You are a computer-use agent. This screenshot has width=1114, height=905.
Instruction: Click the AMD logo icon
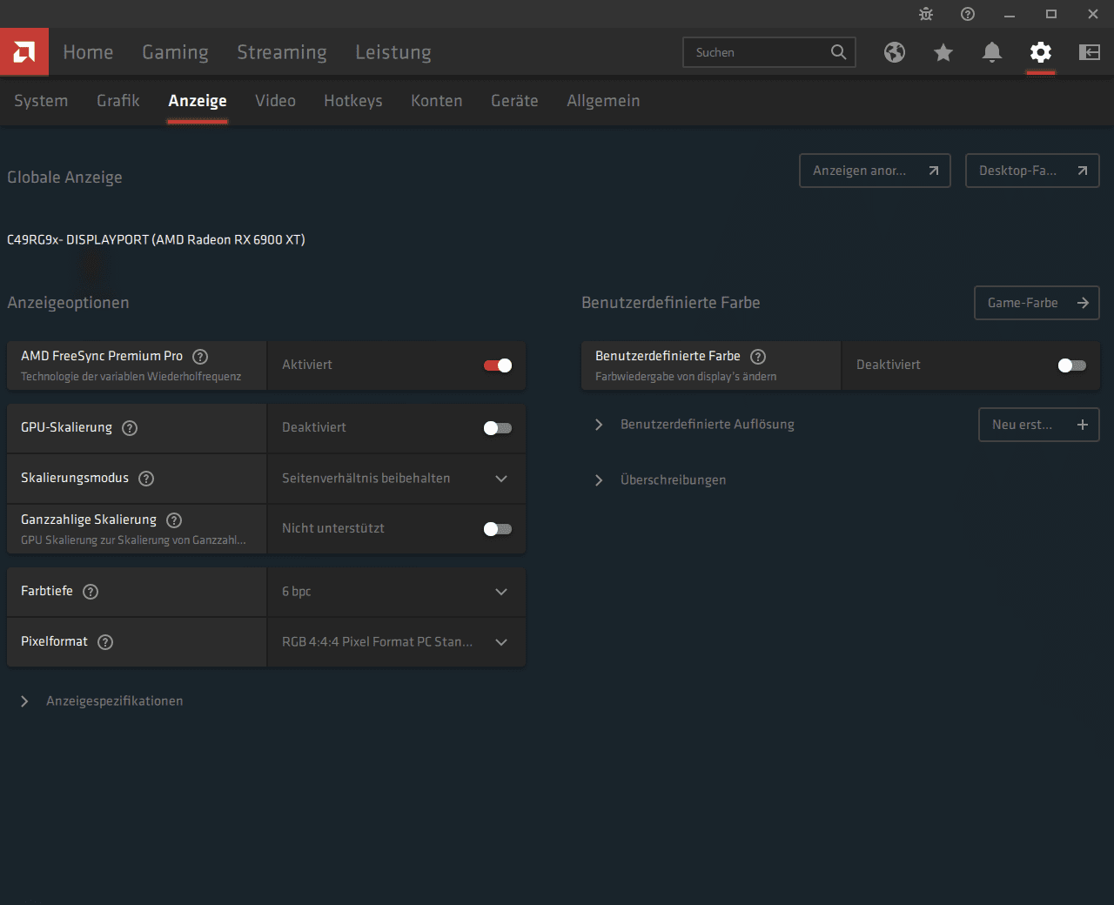coord(24,52)
